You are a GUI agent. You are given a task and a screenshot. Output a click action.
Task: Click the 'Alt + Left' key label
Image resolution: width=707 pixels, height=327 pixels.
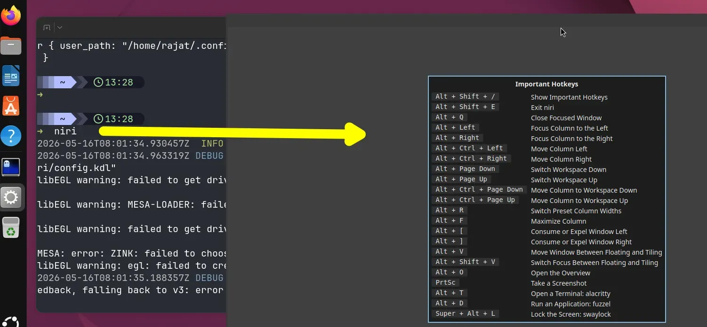[455, 127]
